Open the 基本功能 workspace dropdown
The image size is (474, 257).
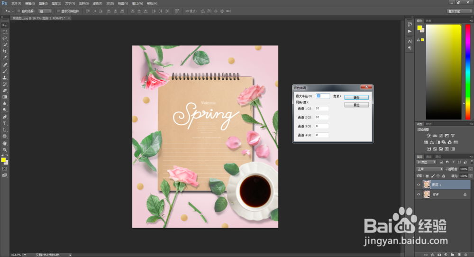click(x=459, y=11)
